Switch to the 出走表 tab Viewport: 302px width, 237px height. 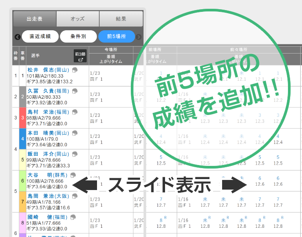(34, 19)
